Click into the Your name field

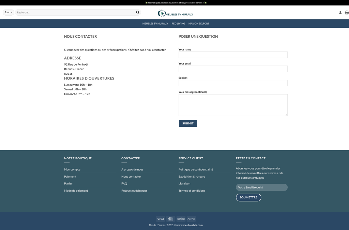(233, 55)
